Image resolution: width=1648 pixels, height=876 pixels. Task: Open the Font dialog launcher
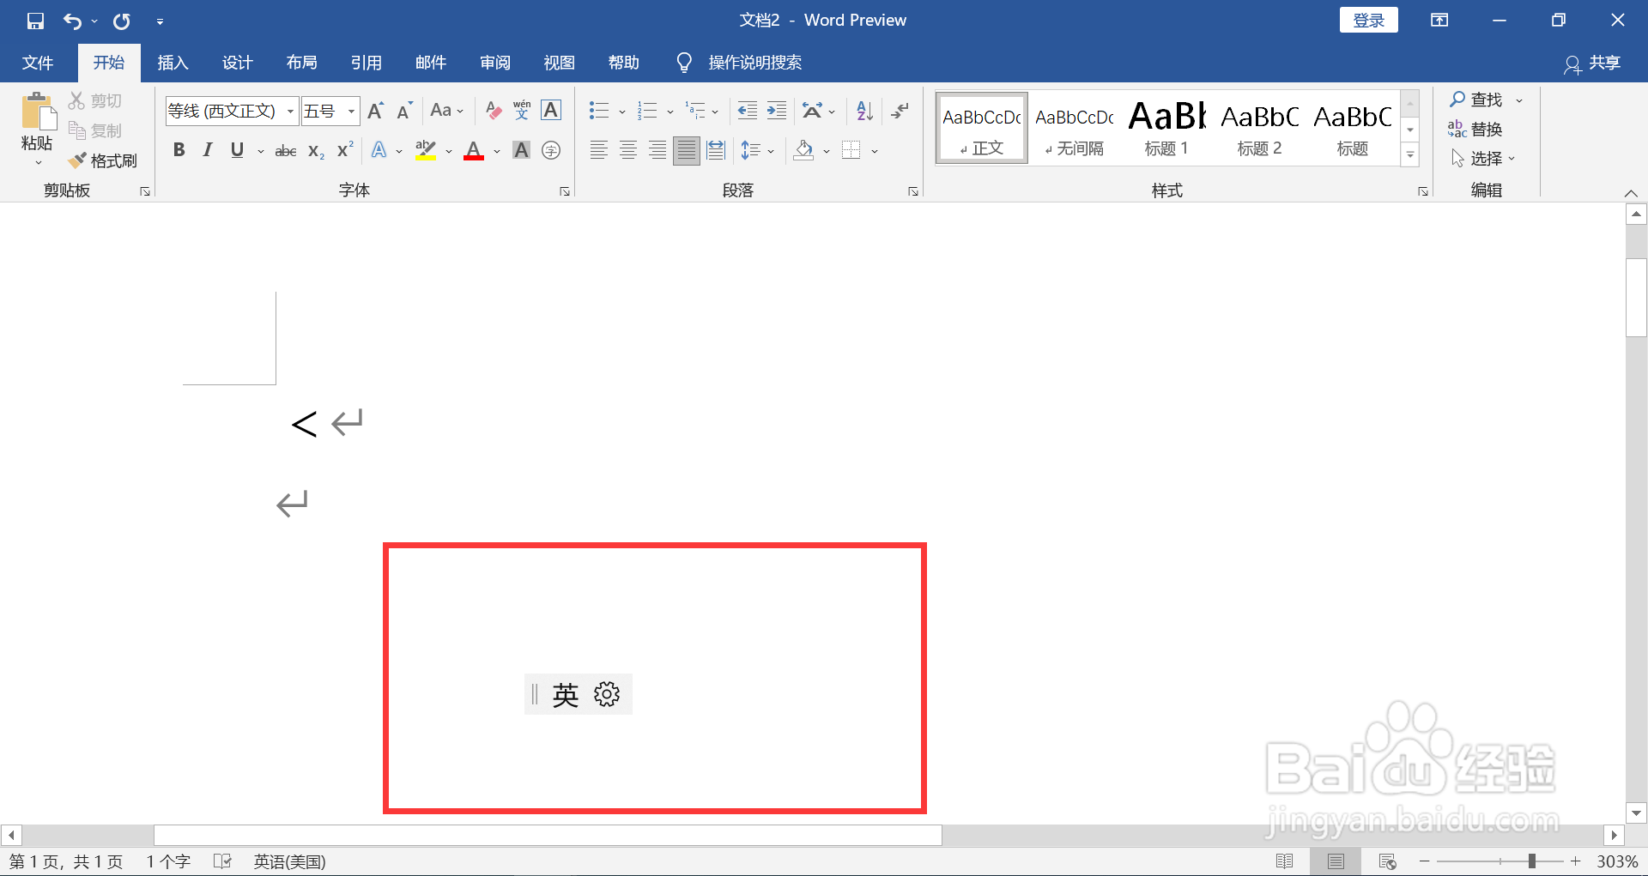pos(565,191)
